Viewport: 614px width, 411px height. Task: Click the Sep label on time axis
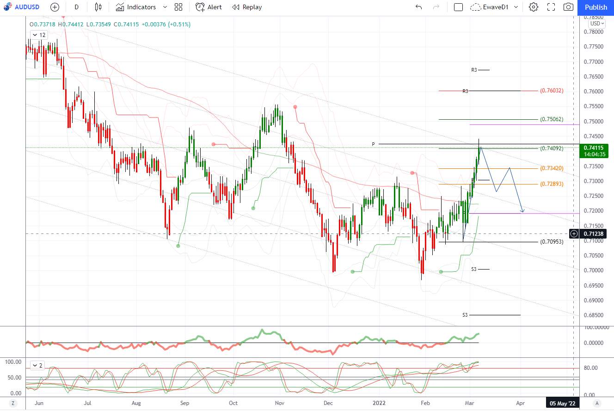184,403
